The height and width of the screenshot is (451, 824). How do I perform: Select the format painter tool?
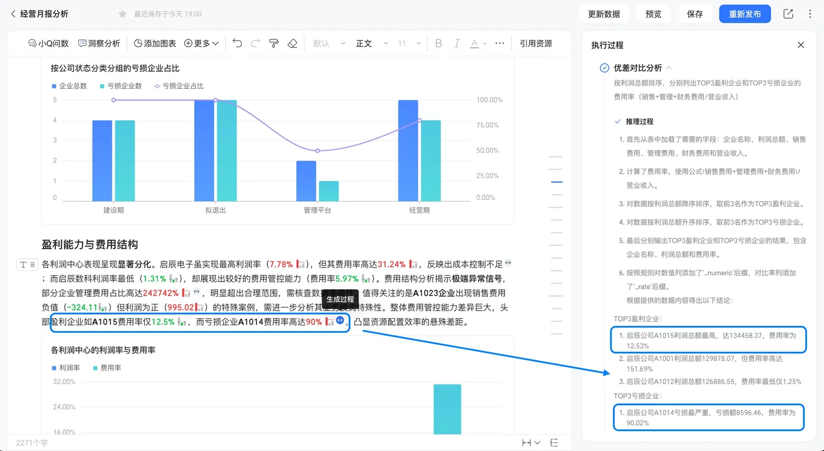(x=274, y=44)
